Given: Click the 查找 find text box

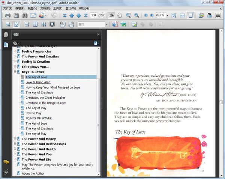Looking at the screenshot, I should pyautogui.click(x=91, y=24).
